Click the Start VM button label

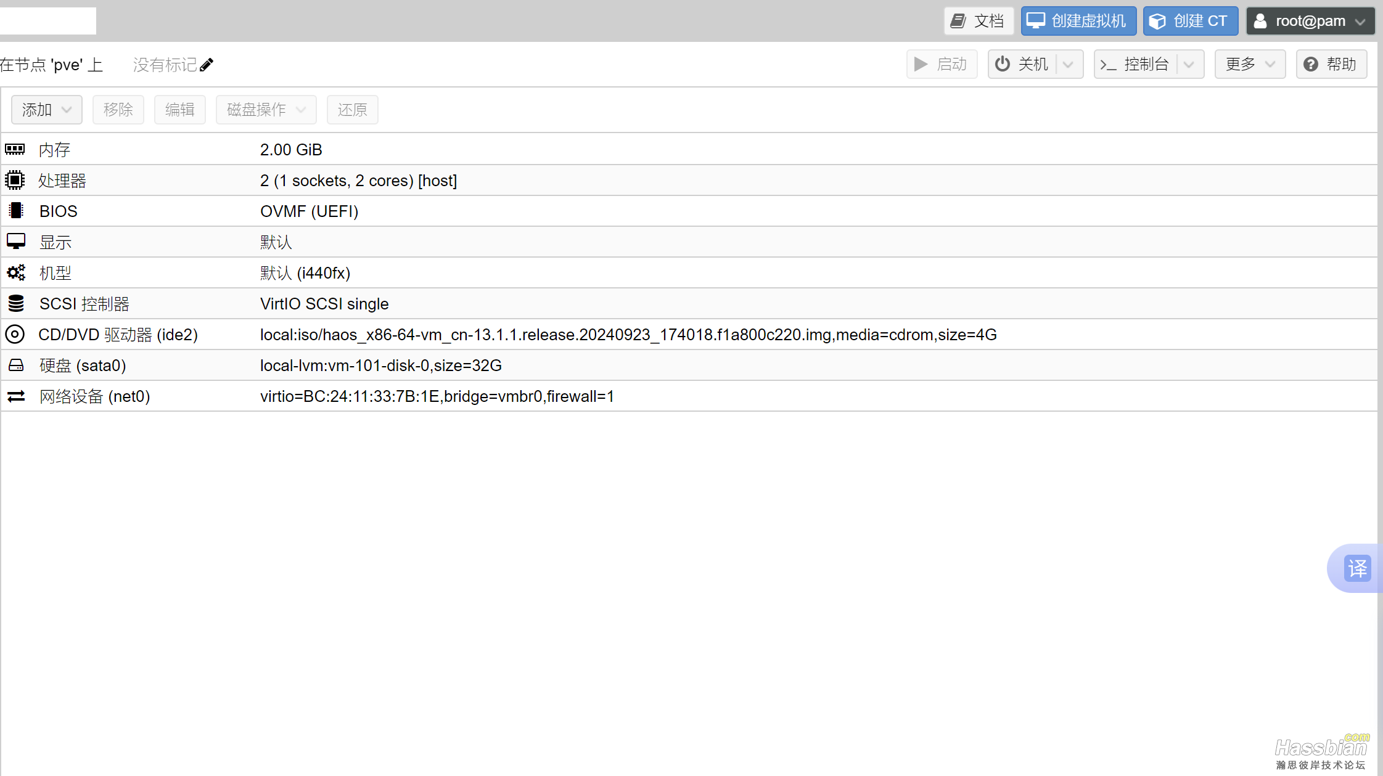click(x=952, y=64)
